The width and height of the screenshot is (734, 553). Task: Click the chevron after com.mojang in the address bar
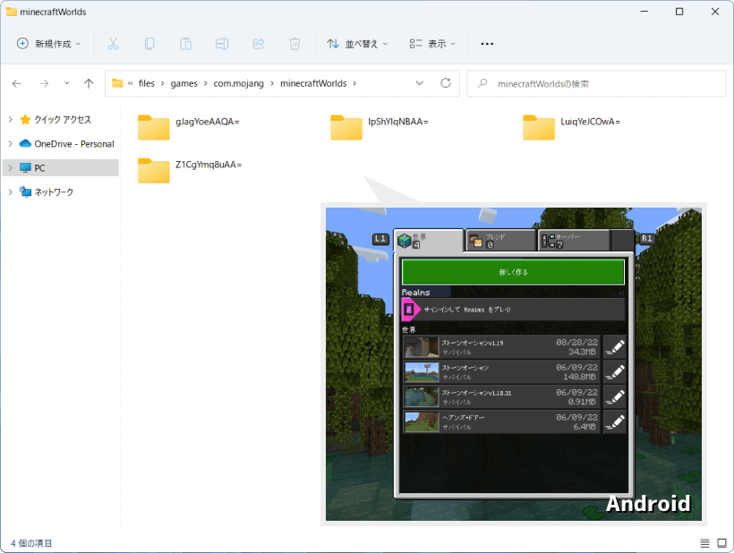[x=272, y=83]
